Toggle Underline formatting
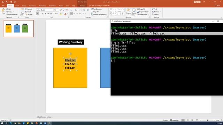This screenshot has height=125, width=223. tap(43, 14)
